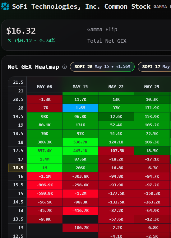Click the 445.1K heatmap cell
The height and width of the screenshot is (238, 171).
coord(81,151)
